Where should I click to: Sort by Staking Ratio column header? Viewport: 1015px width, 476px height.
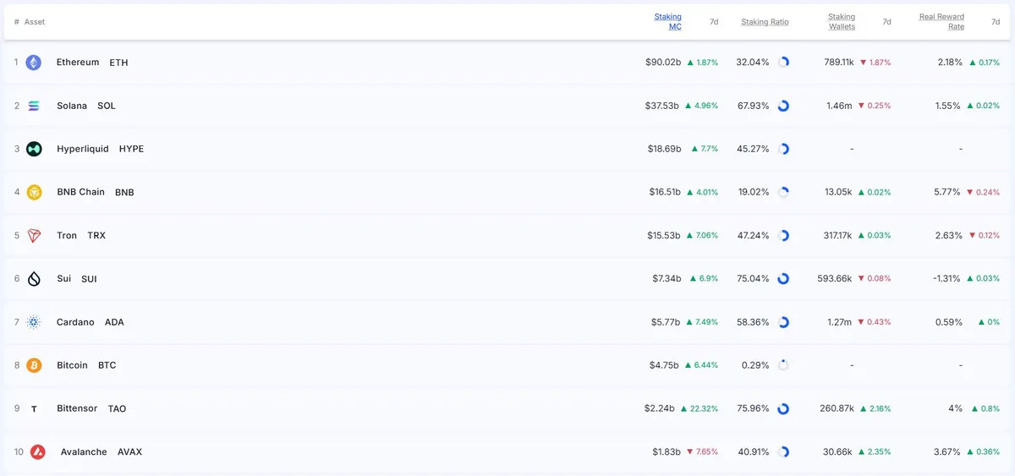(x=765, y=22)
